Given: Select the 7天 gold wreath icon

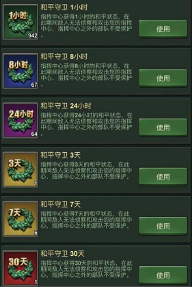Looking at the screenshot, I should (x=21, y=219).
